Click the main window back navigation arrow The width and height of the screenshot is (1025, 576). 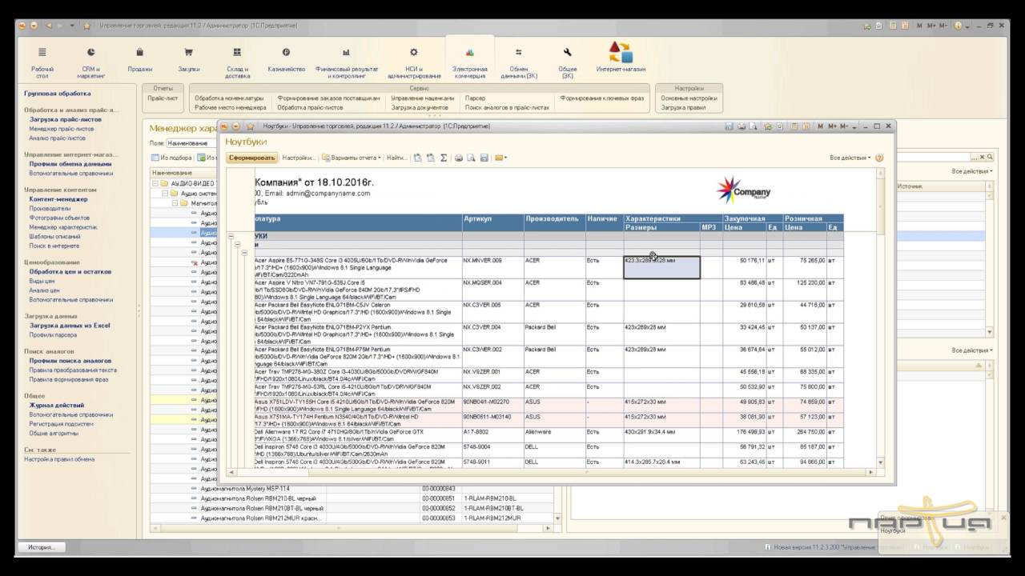(x=49, y=26)
